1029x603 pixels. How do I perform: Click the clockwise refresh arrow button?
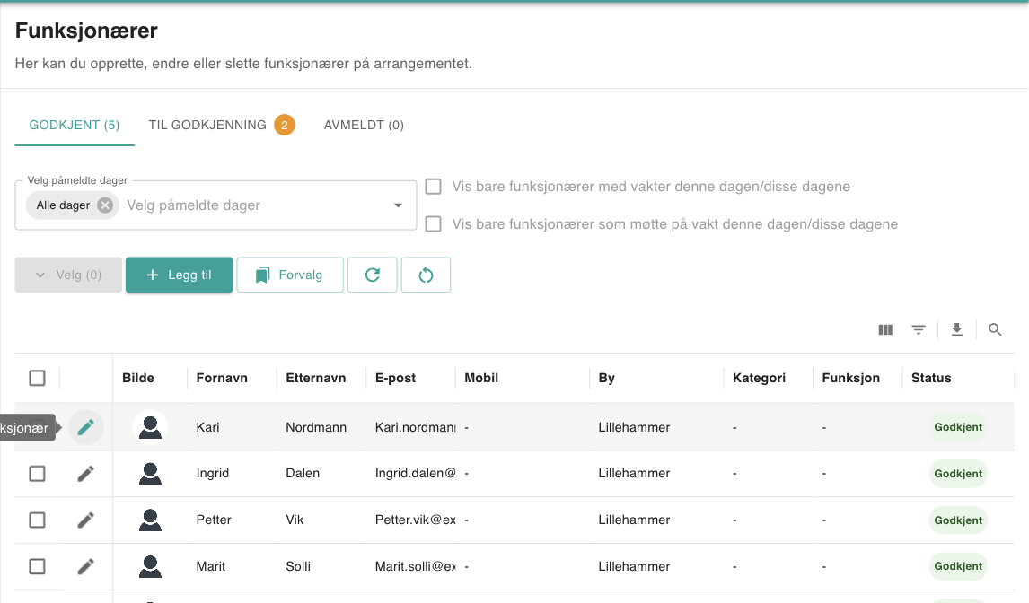tap(372, 275)
